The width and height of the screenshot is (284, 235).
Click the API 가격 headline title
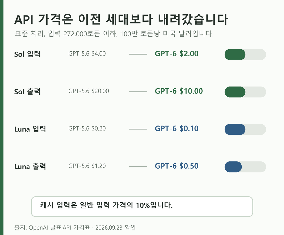[x=121, y=19]
